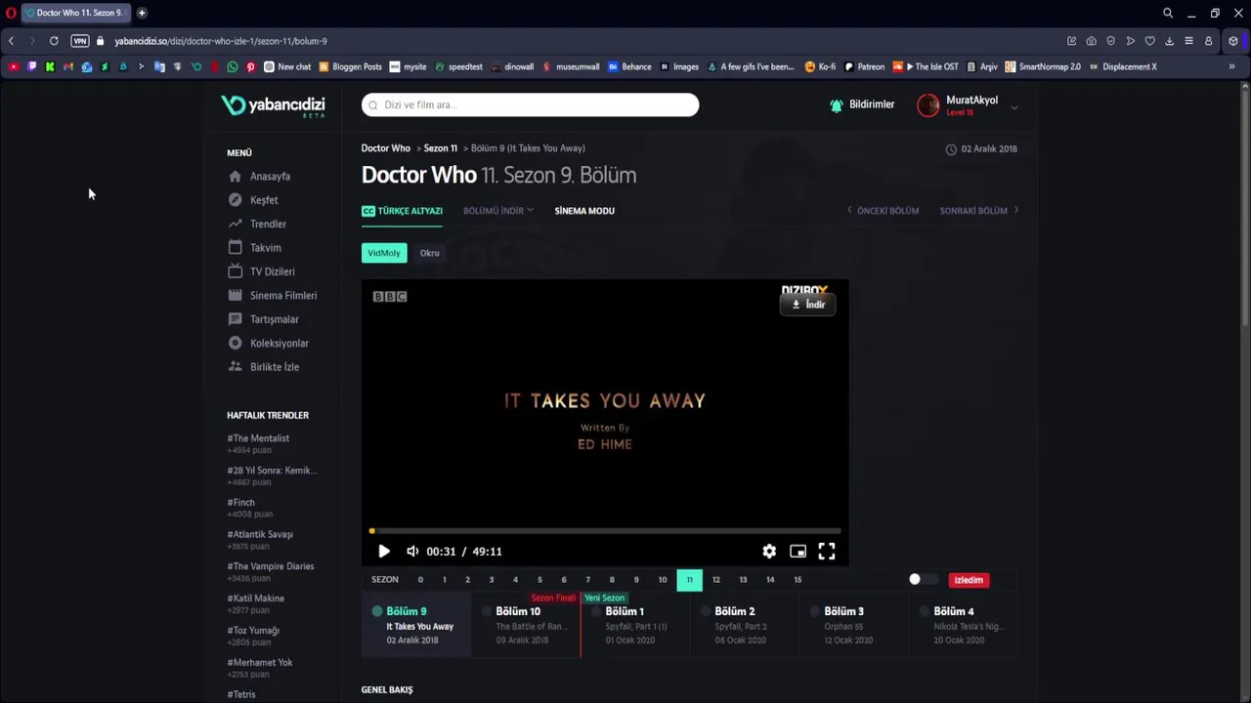Select Bölüm 4 Nikola Tesla's episode
1251x703 pixels.
[964, 625]
